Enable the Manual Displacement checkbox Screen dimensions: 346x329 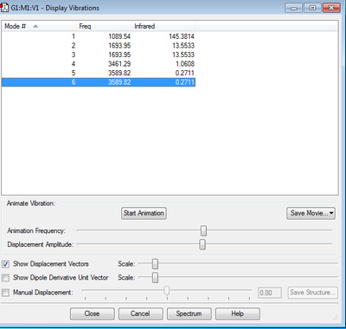tap(5, 293)
